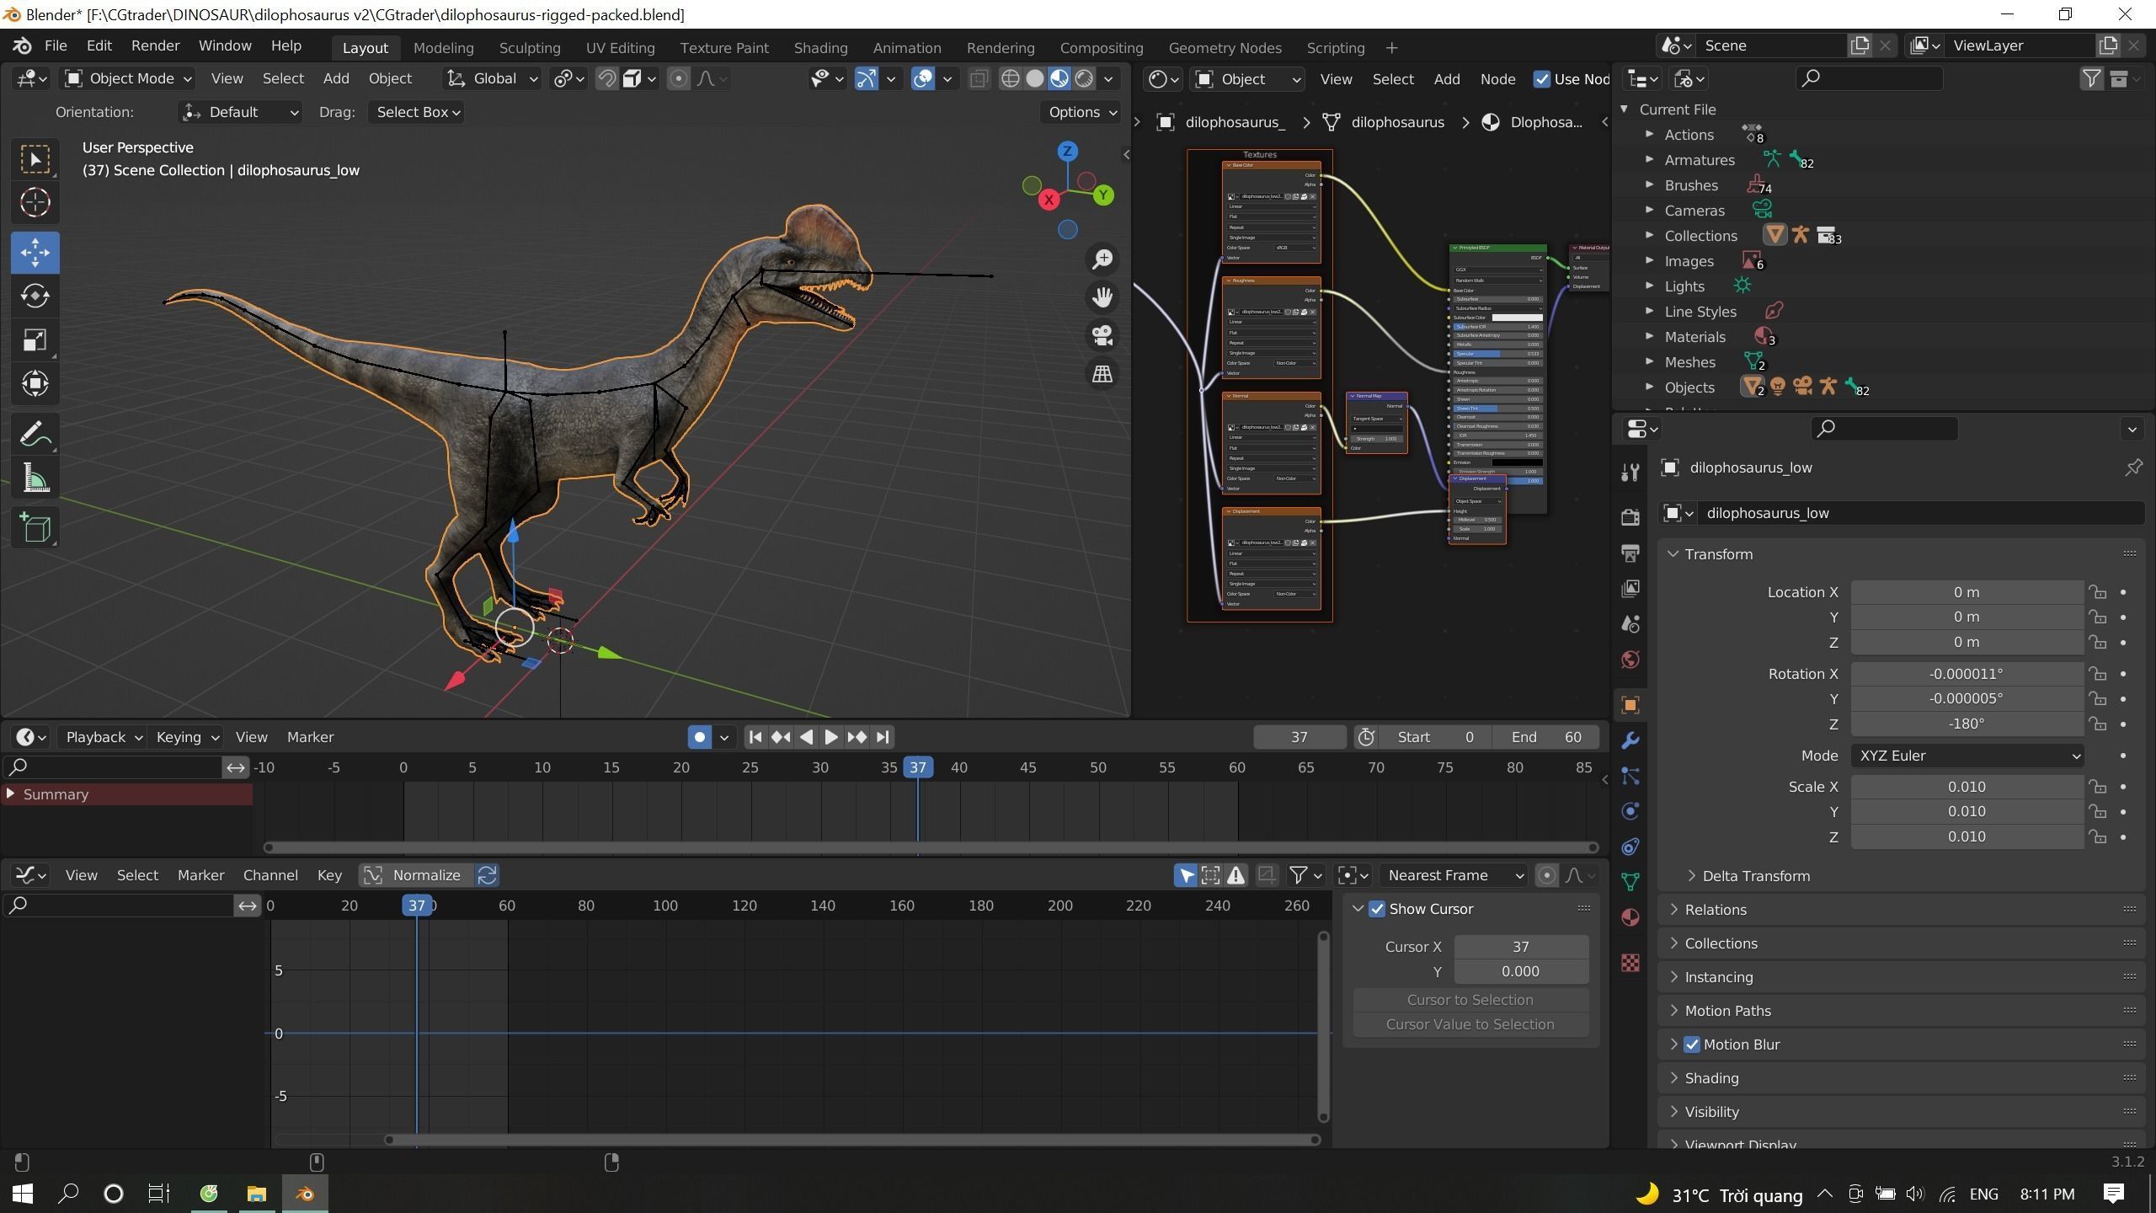
Task: Open the Render properties tab
Action: (1630, 516)
